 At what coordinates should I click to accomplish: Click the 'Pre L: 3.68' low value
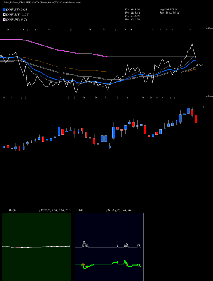pos(132,16)
